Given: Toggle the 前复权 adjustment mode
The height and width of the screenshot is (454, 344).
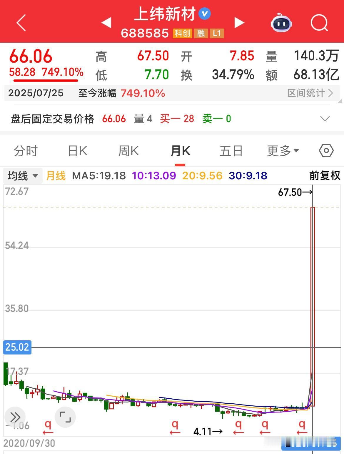Looking at the screenshot, I should tap(325, 175).
